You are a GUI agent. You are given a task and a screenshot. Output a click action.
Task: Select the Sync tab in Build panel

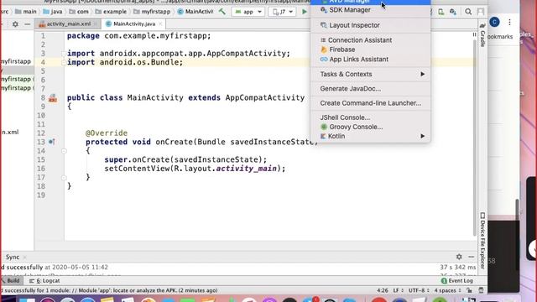pyautogui.click(x=13, y=258)
